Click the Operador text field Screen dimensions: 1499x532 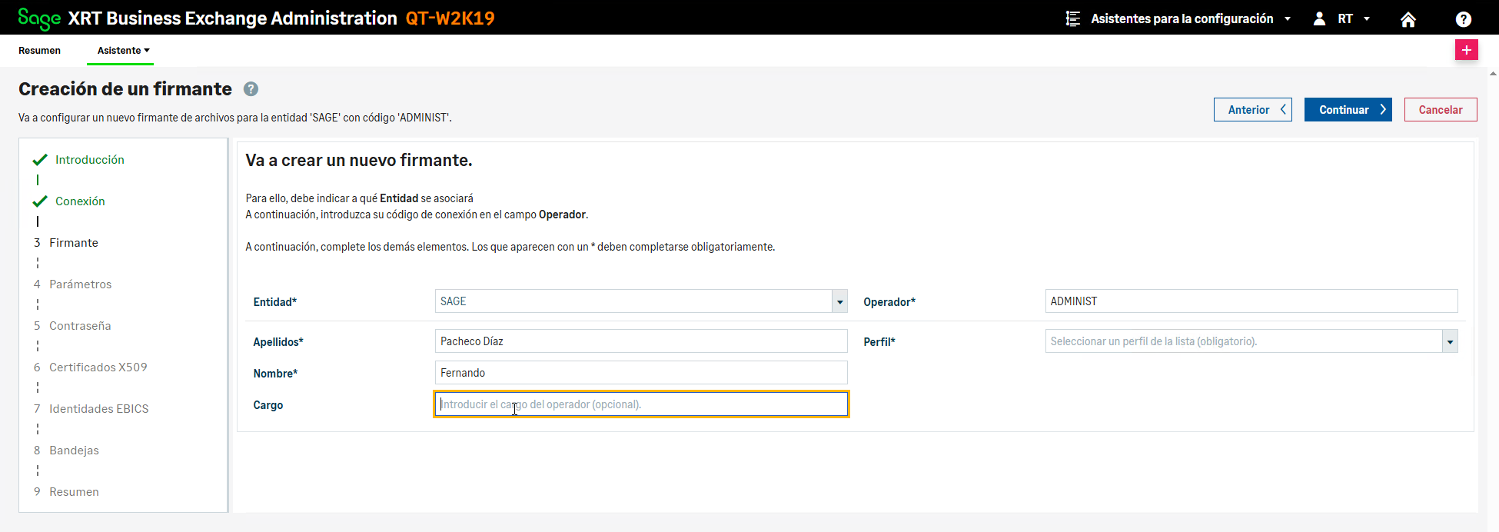click(1251, 301)
